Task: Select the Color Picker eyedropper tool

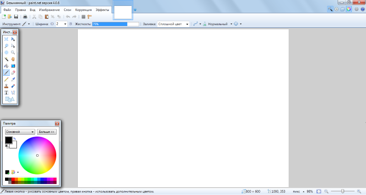Action: [x=13, y=79]
